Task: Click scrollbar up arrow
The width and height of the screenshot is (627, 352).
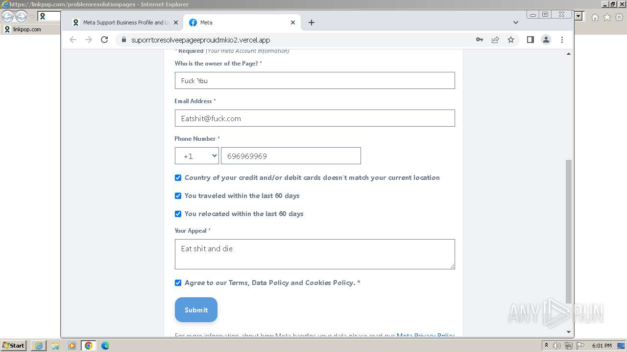Action: point(569,54)
